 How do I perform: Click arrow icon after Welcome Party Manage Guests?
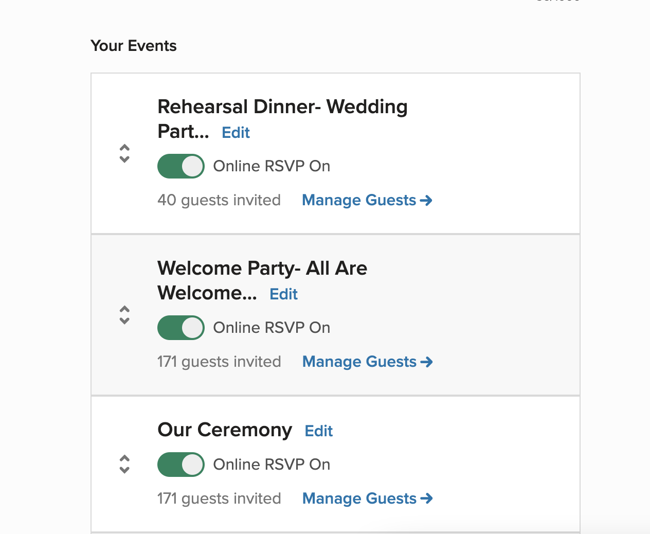[427, 362]
